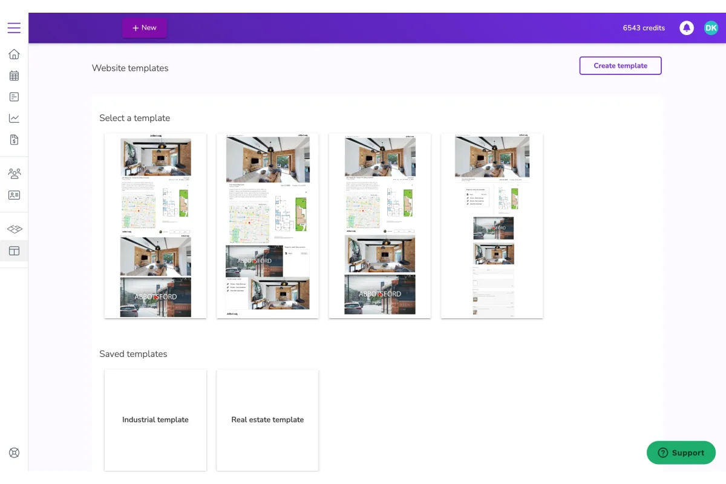
Task: Open the invoice dollar document icon
Action: pos(14,140)
